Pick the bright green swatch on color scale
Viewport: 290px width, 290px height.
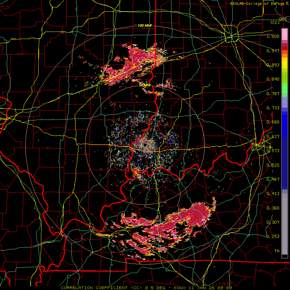tap(285, 88)
